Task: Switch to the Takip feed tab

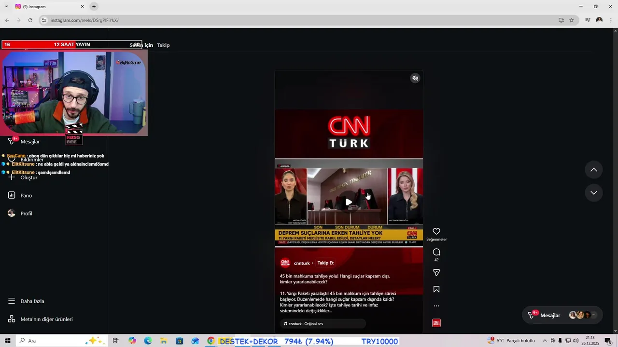Action: 163,45
